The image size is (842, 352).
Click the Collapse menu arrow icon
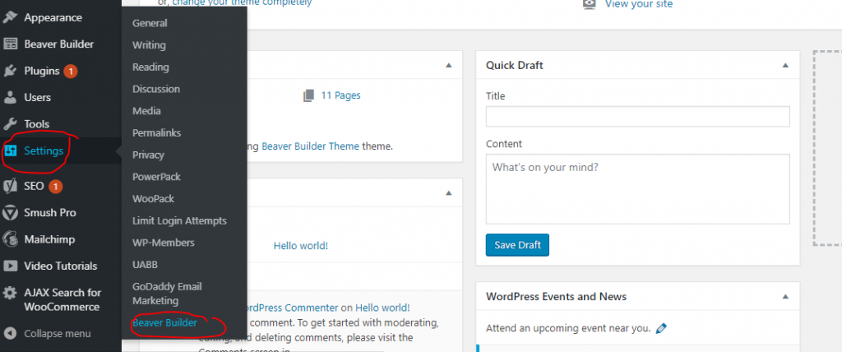(10, 334)
